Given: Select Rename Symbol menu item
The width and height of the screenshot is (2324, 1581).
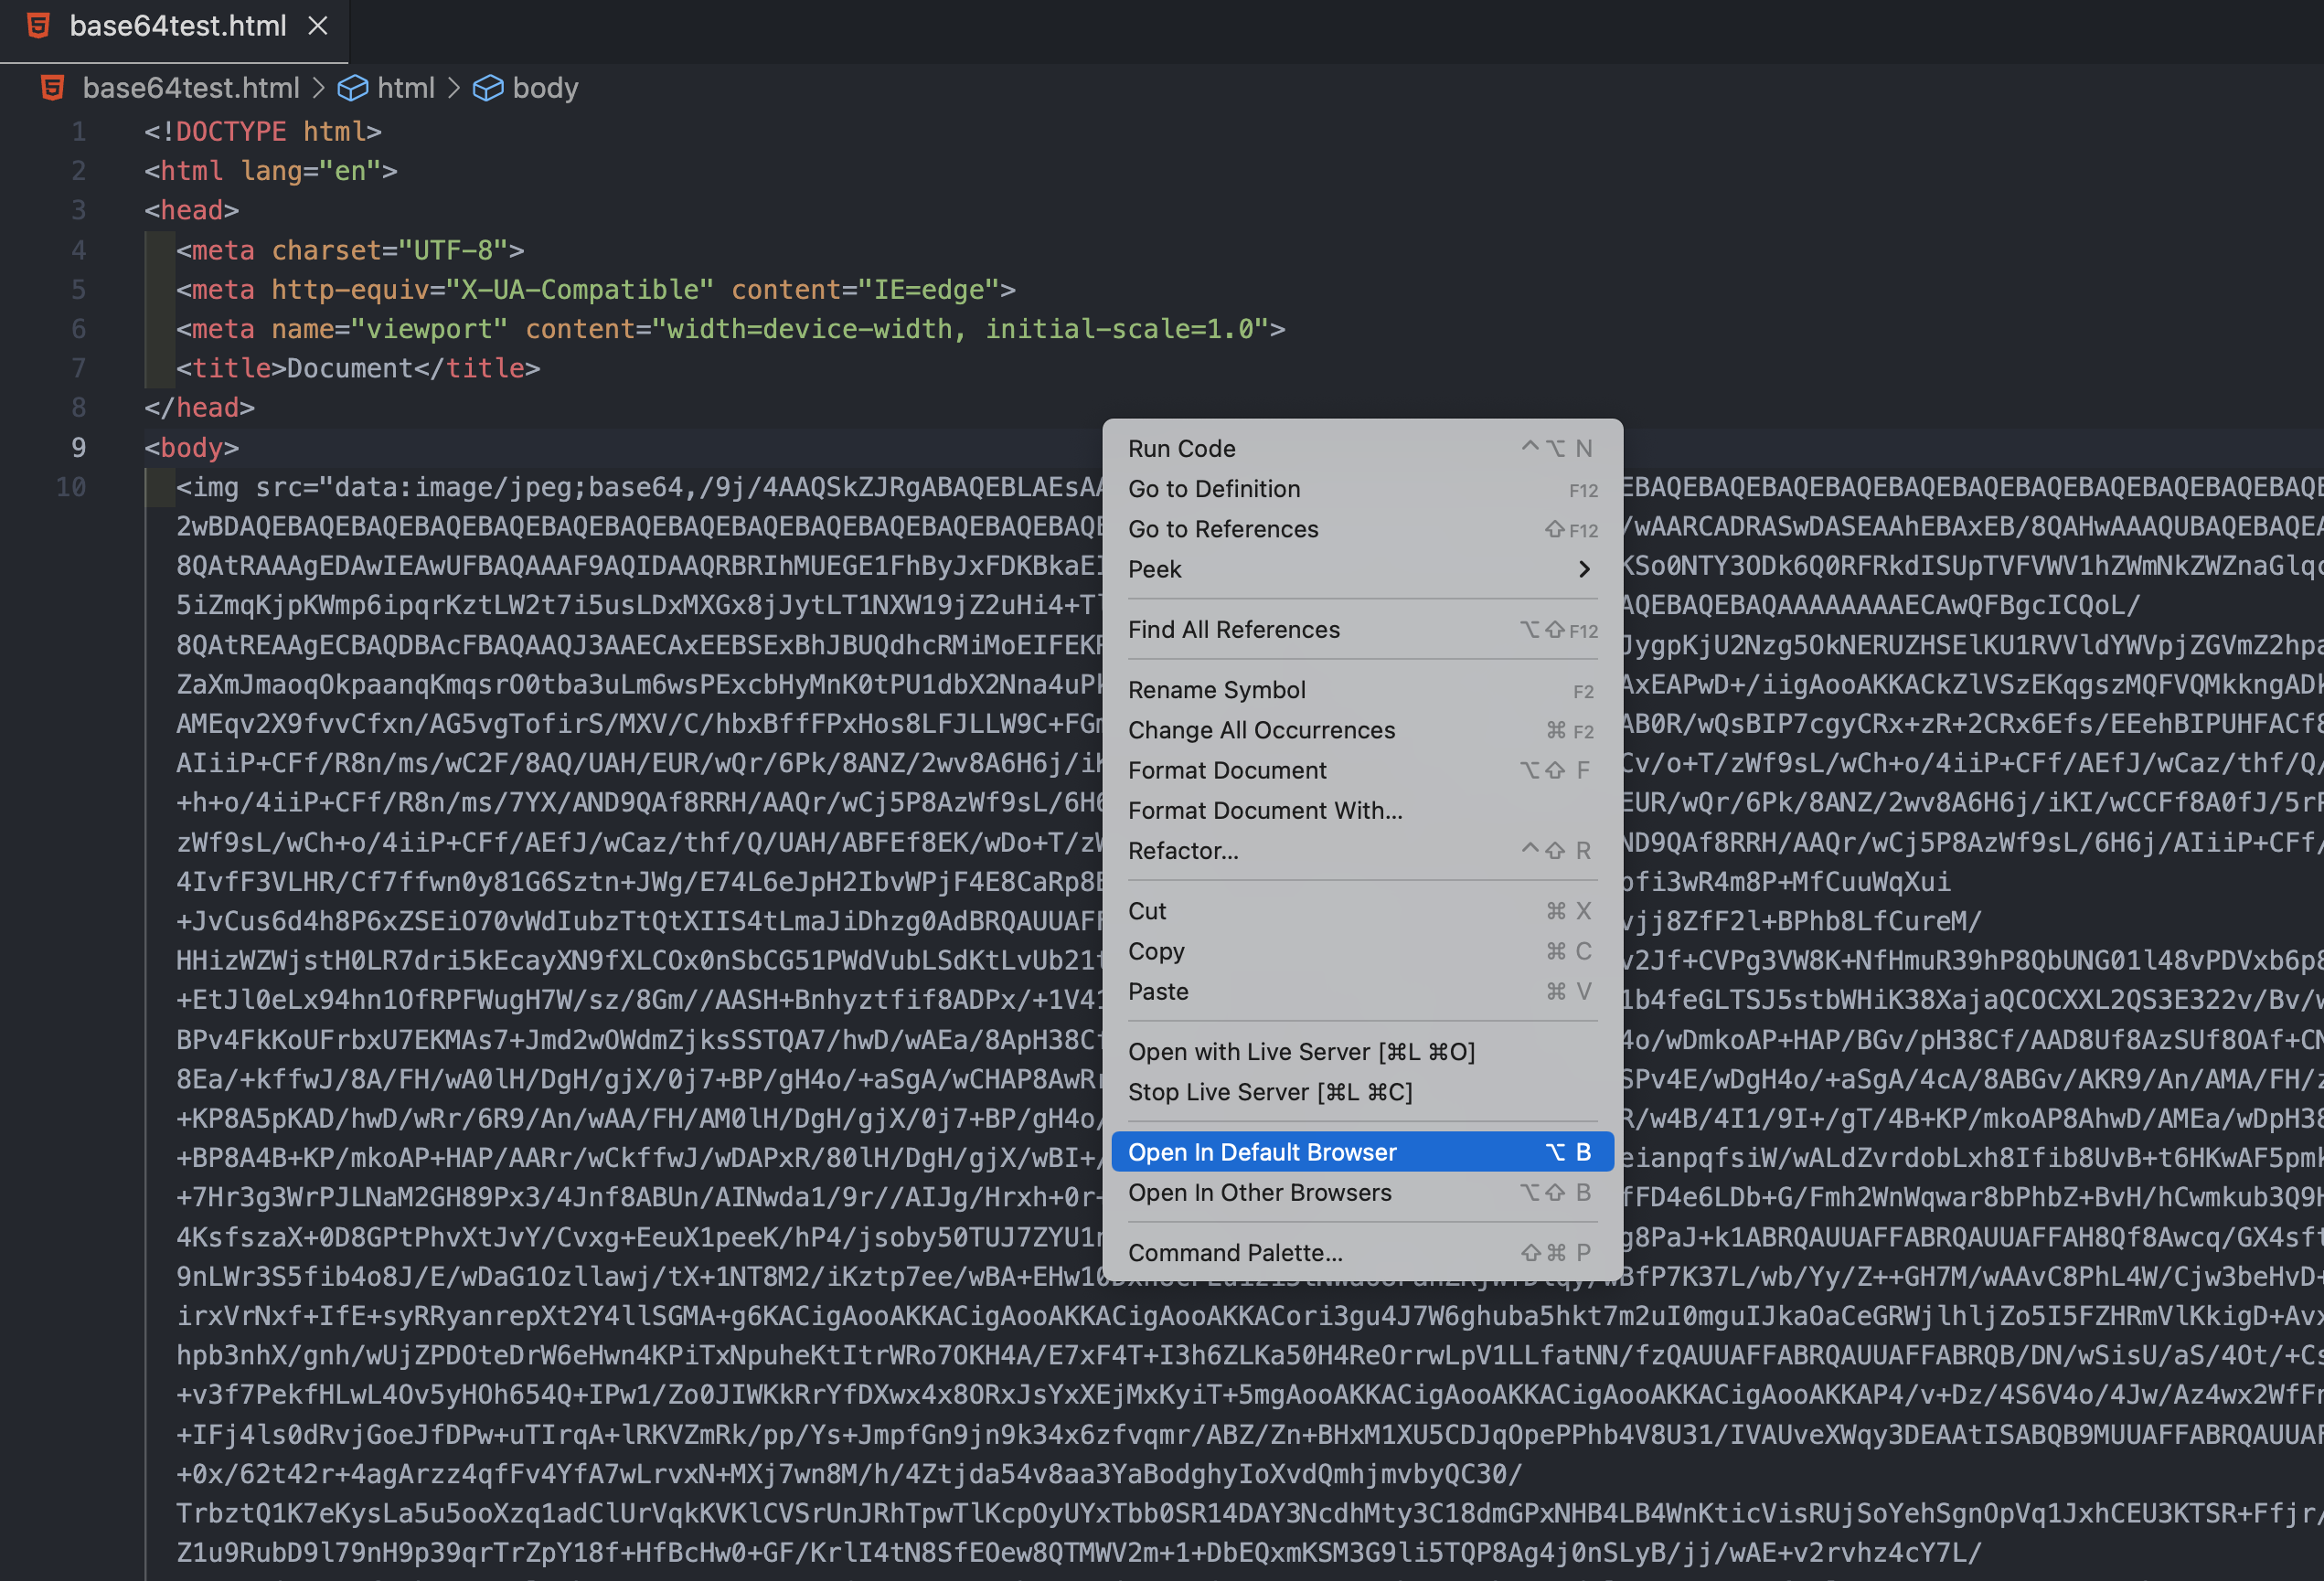Looking at the screenshot, I should pyautogui.click(x=1216, y=690).
